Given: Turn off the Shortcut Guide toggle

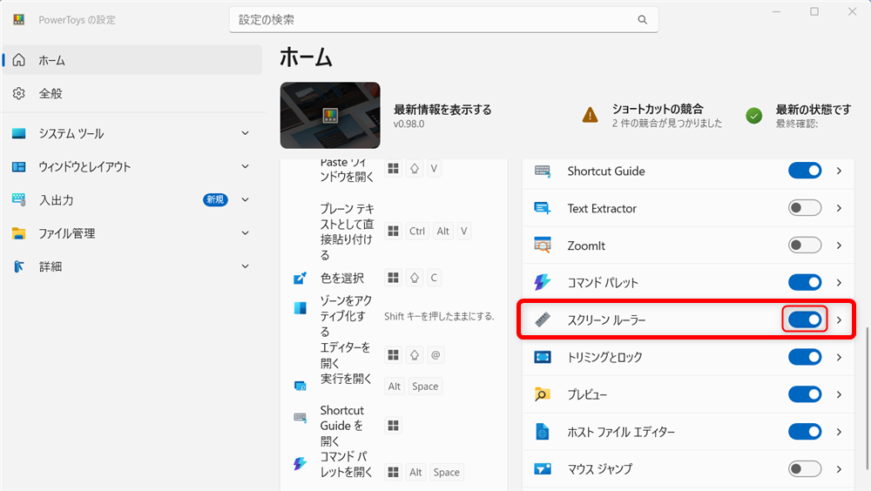Looking at the screenshot, I should pos(804,171).
